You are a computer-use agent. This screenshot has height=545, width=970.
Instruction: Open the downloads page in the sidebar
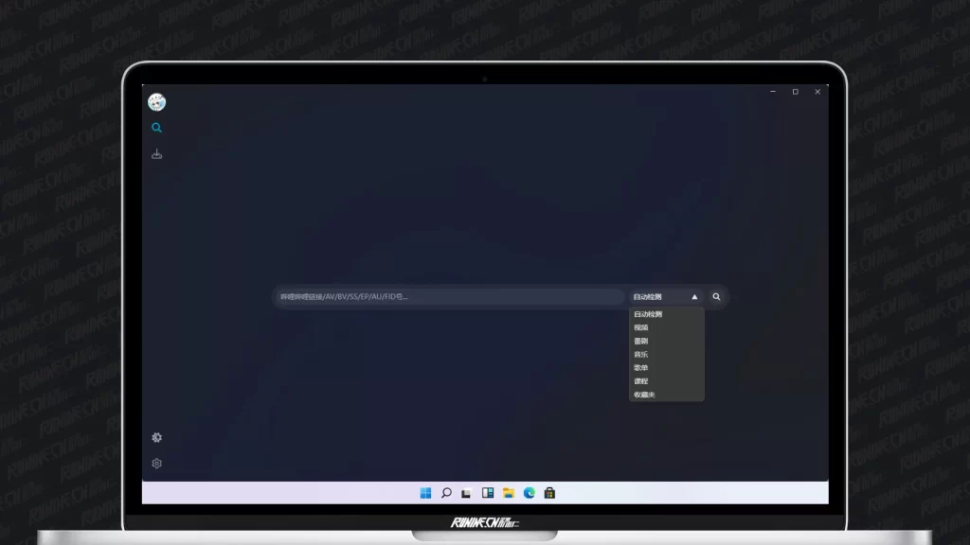(156, 154)
